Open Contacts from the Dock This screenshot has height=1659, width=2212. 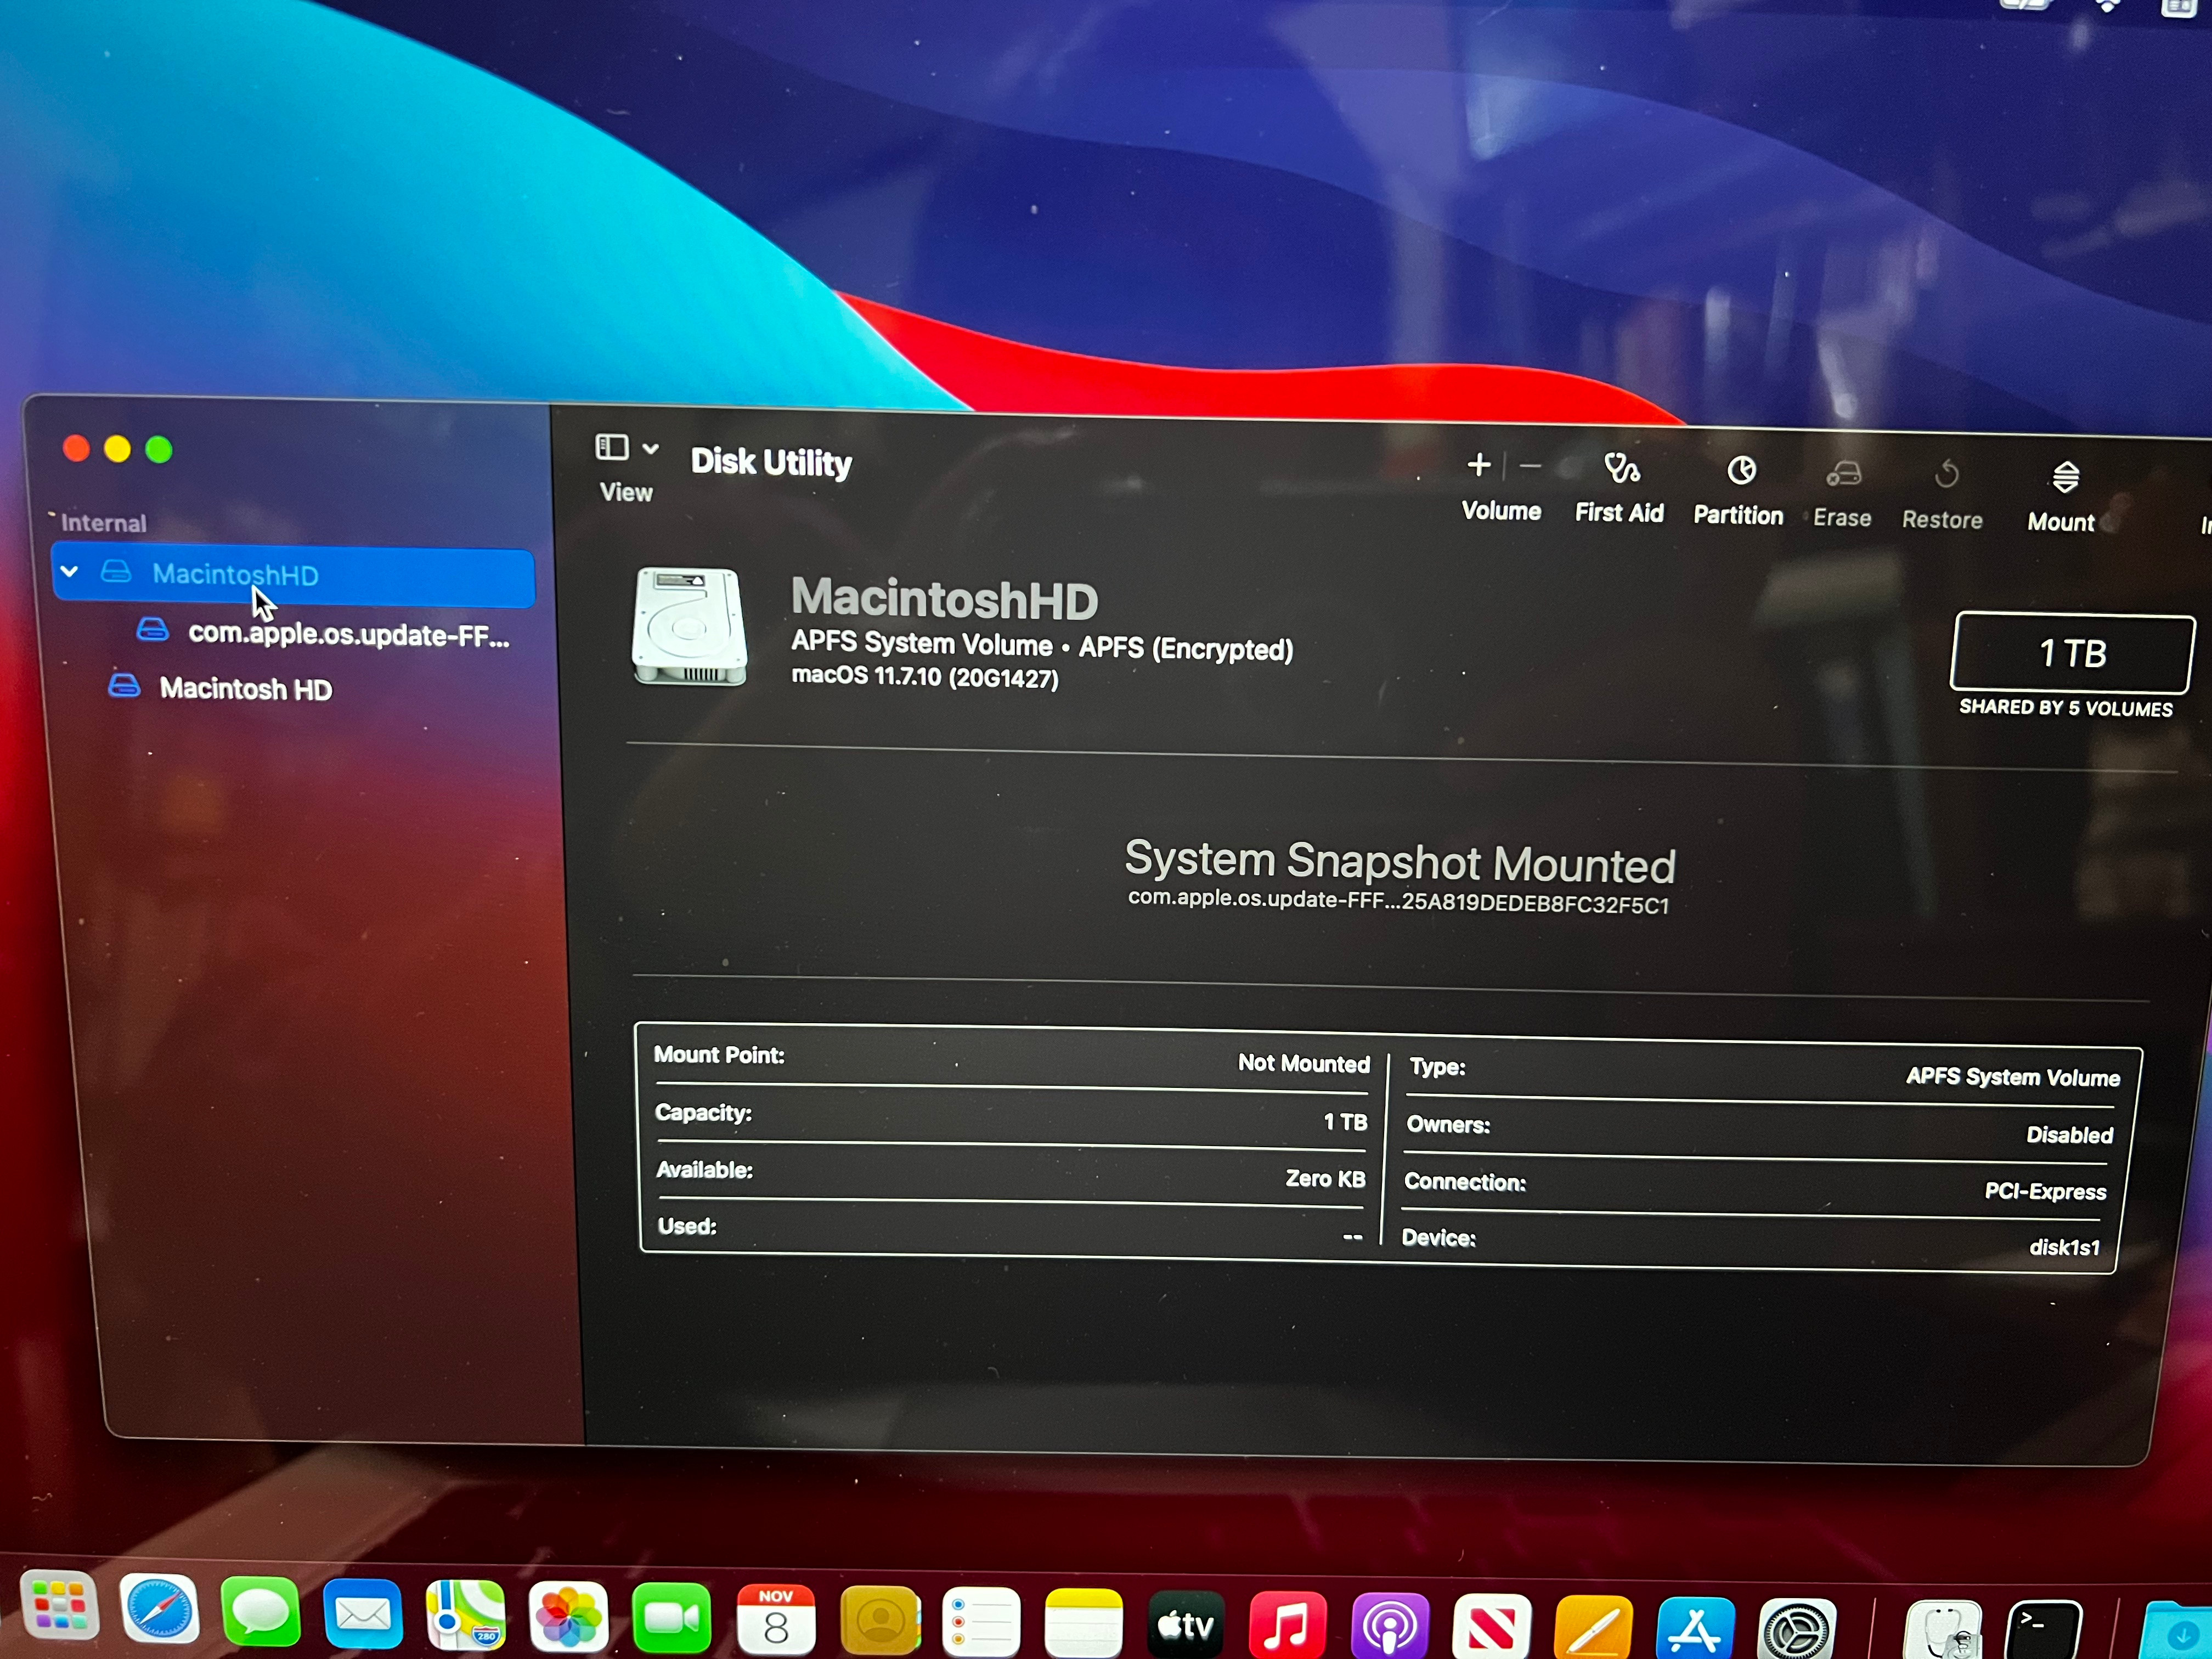coord(880,1621)
